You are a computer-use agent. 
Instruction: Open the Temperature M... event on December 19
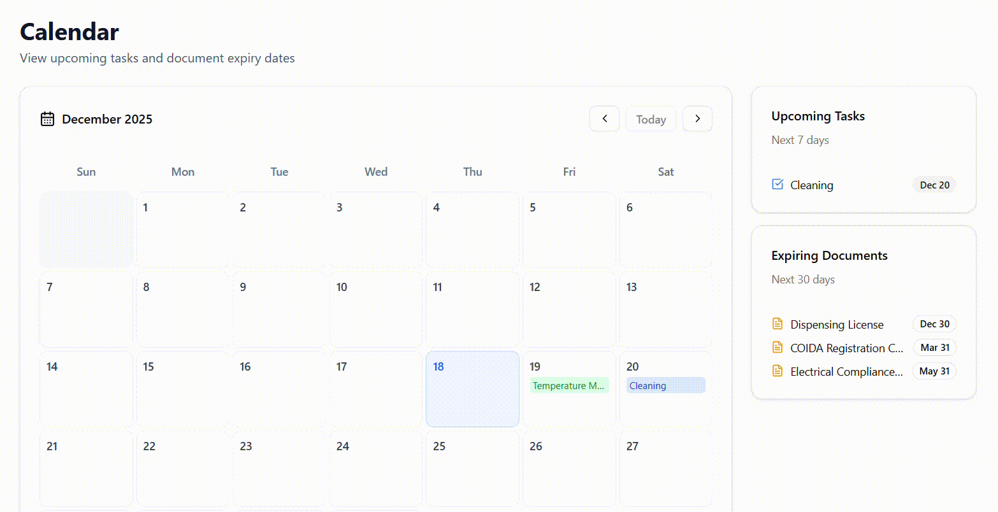click(568, 385)
